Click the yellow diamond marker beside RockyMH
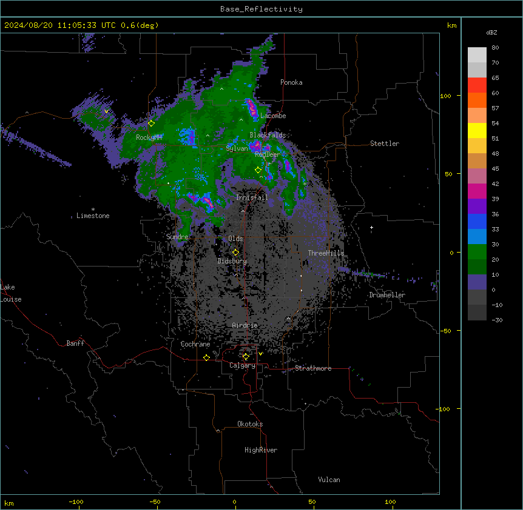Screen dimensions: 523x510 click(151, 124)
